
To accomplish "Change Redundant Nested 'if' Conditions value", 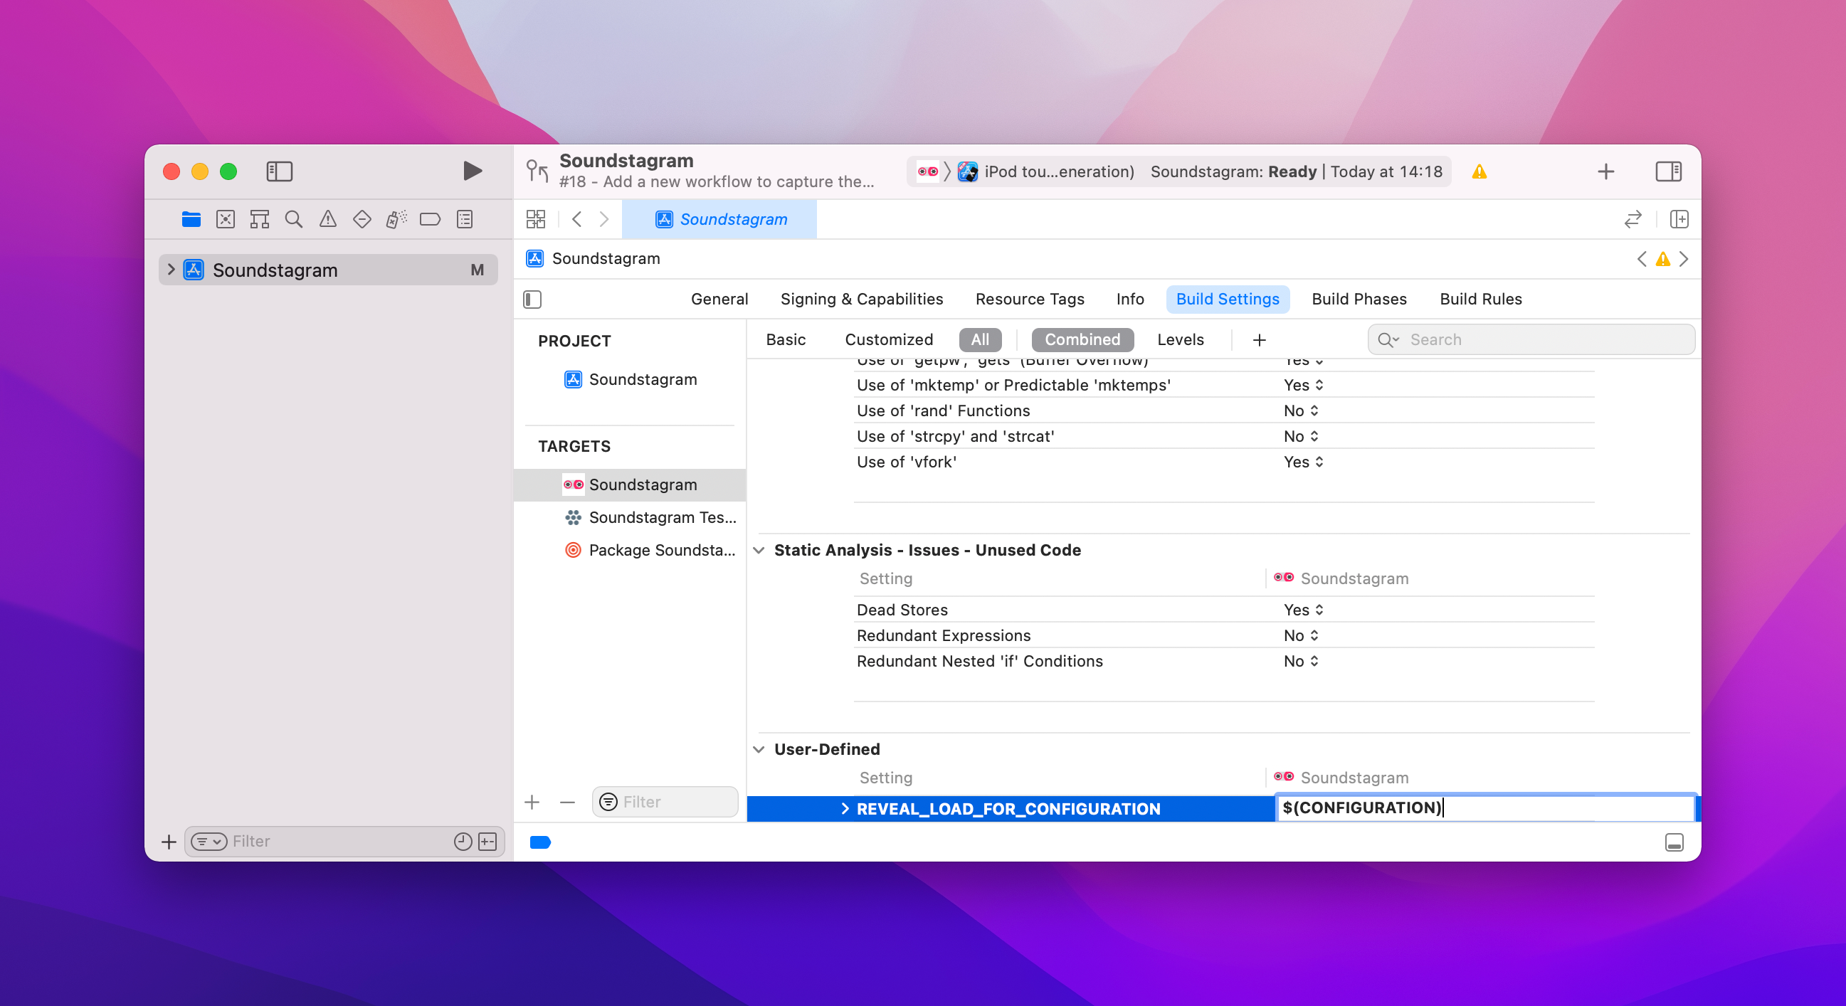I will click(1301, 662).
